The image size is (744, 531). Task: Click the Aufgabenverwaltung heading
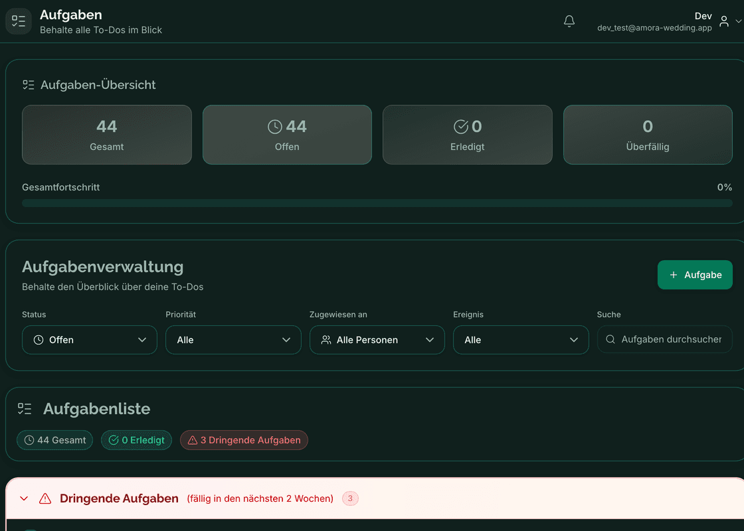pos(103,267)
